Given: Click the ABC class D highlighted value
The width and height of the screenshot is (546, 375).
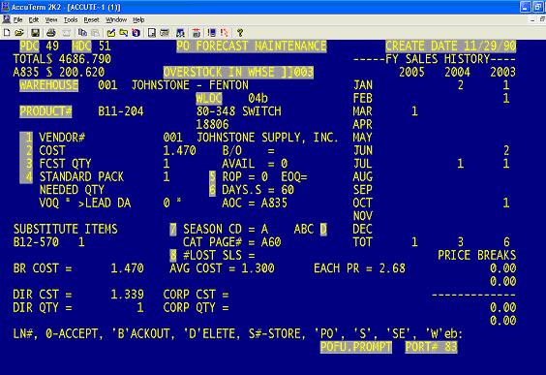Looking at the screenshot, I should coord(323,229).
